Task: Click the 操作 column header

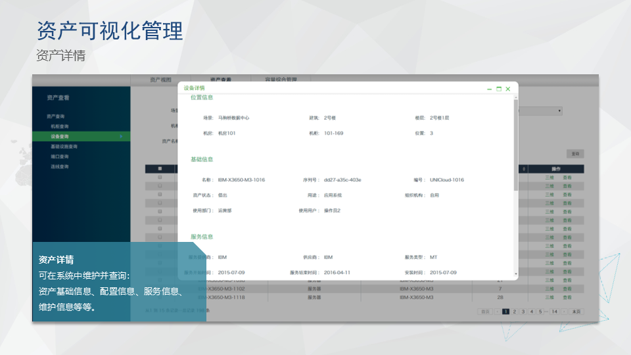Action: click(x=556, y=169)
